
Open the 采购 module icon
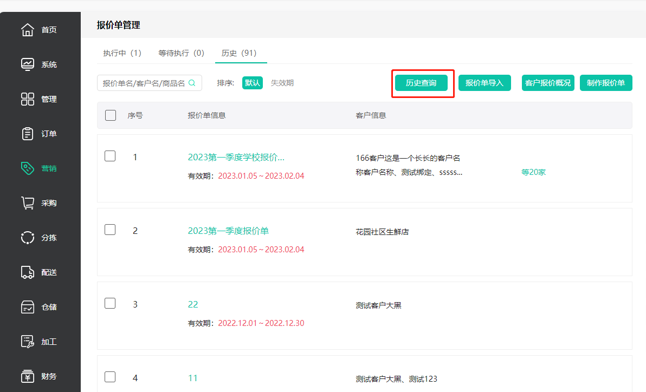point(27,202)
